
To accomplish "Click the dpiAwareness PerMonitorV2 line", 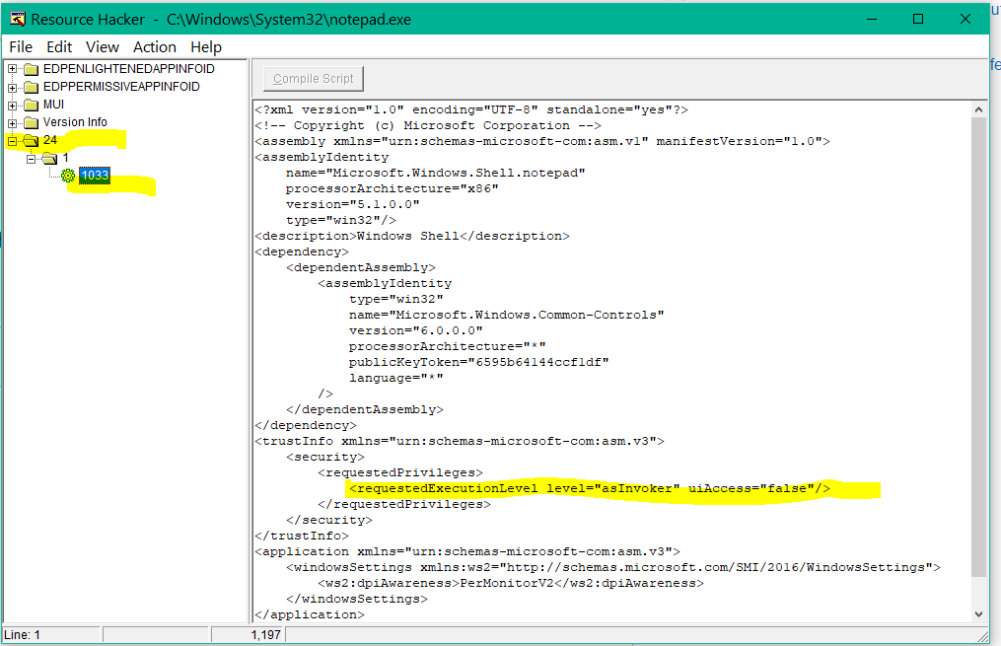I will pos(511,584).
